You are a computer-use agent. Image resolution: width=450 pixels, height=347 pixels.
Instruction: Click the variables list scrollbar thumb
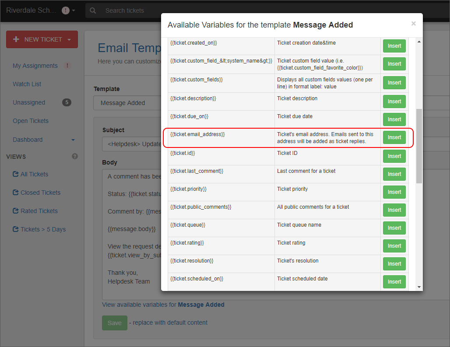[419, 145]
